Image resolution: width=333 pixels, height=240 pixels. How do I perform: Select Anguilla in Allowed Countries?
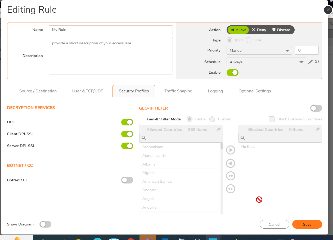[180, 207]
